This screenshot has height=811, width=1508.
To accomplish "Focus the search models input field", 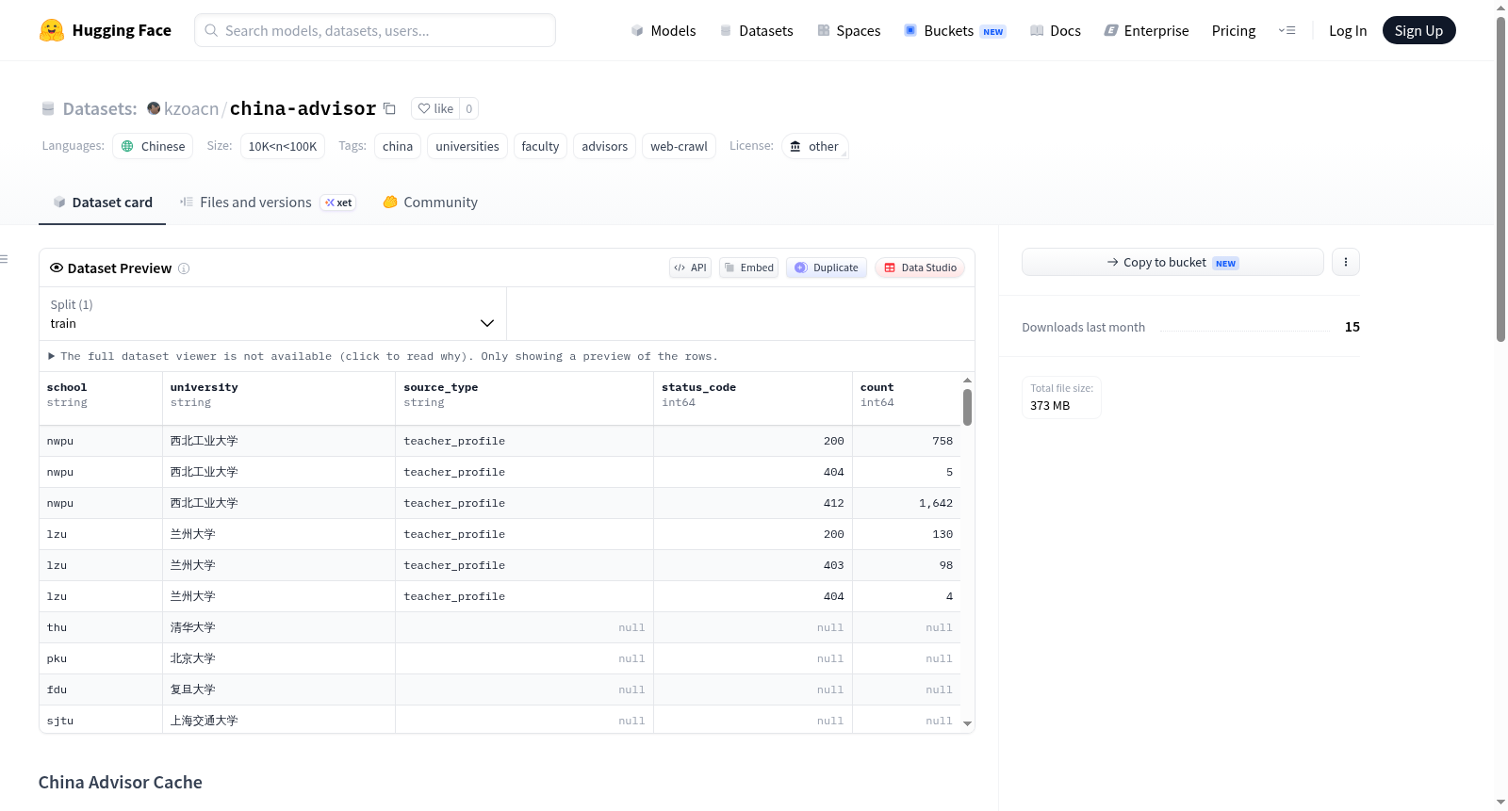I will (x=375, y=30).
